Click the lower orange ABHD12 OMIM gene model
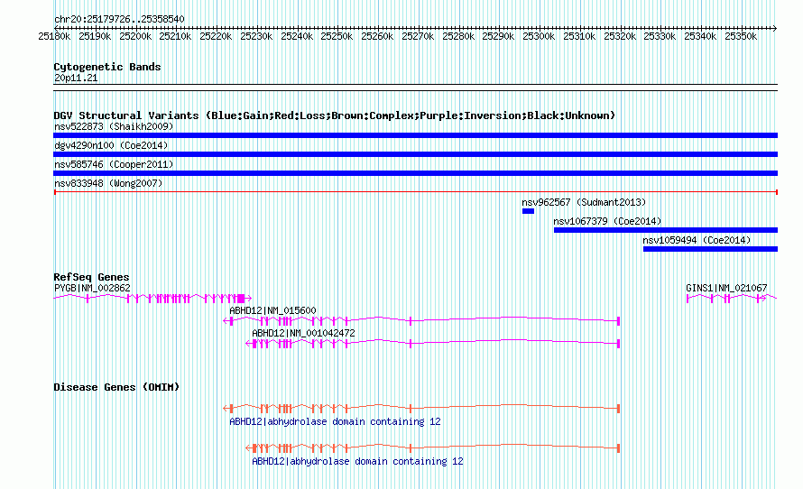803x489 pixels. click(x=433, y=448)
